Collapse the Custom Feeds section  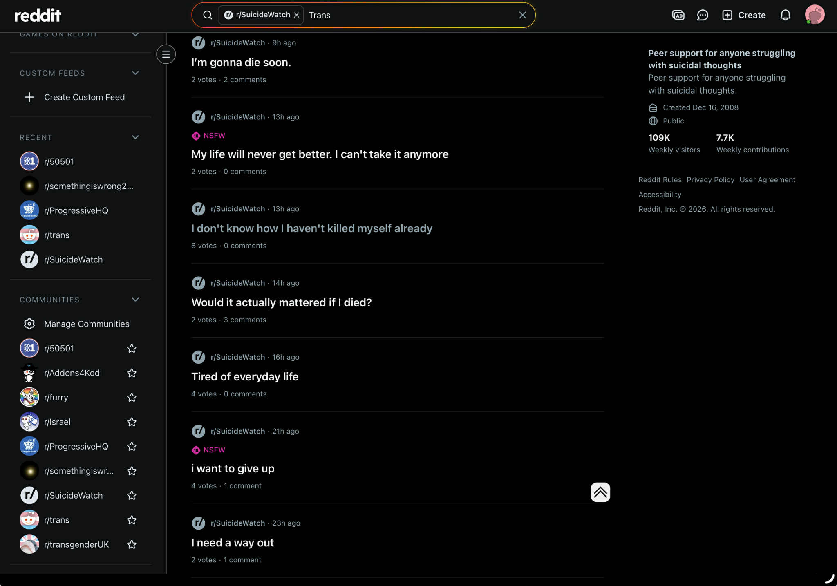135,73
